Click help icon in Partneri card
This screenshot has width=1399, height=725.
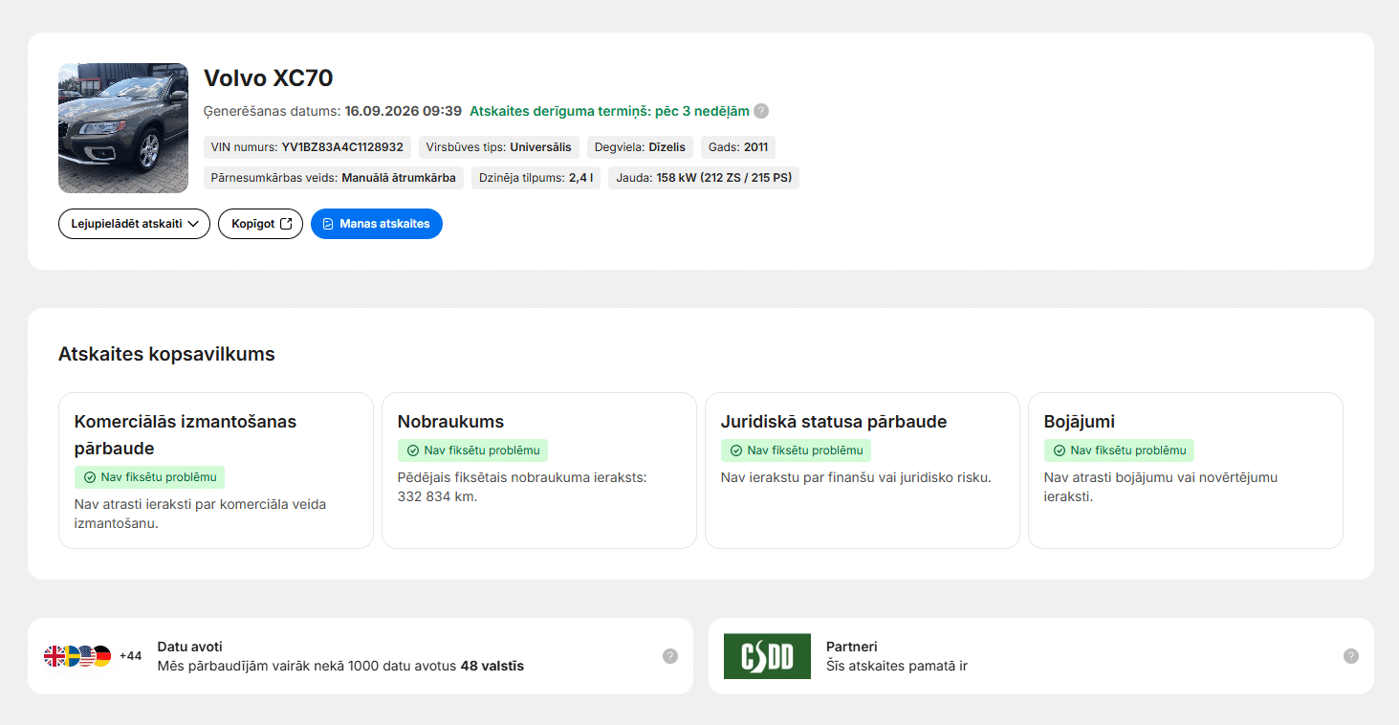1351,656
